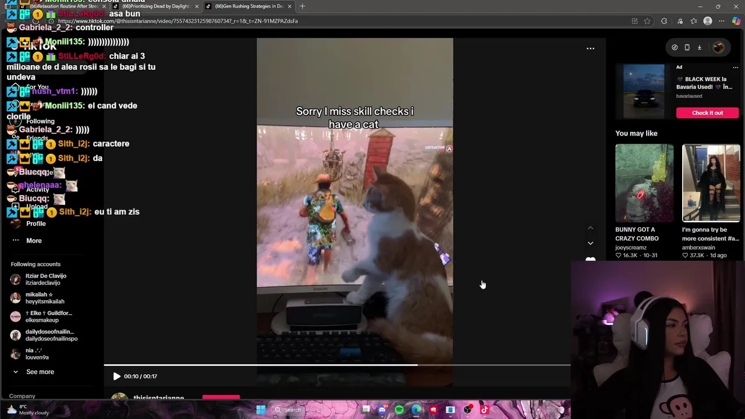Open Microsoft Edge from taskbar
This screenshot has height=419, width=745.
pyautogui.click(x=416, y=410)
